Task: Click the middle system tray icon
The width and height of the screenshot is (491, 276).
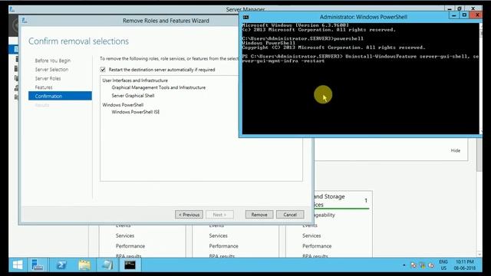Action: click(x=423, y=265)
